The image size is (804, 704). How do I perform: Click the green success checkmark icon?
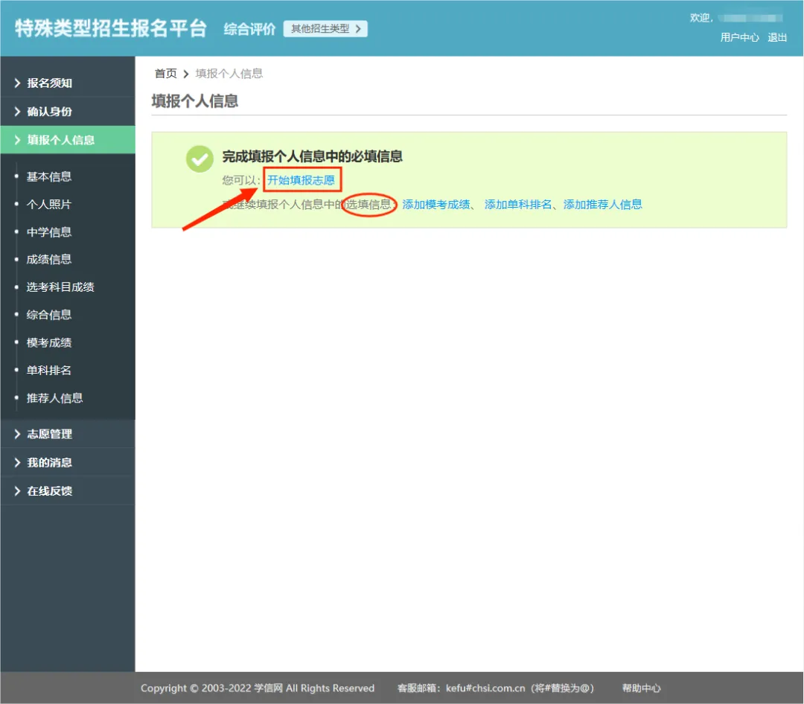pyautogui.click(x=200, y=159)
